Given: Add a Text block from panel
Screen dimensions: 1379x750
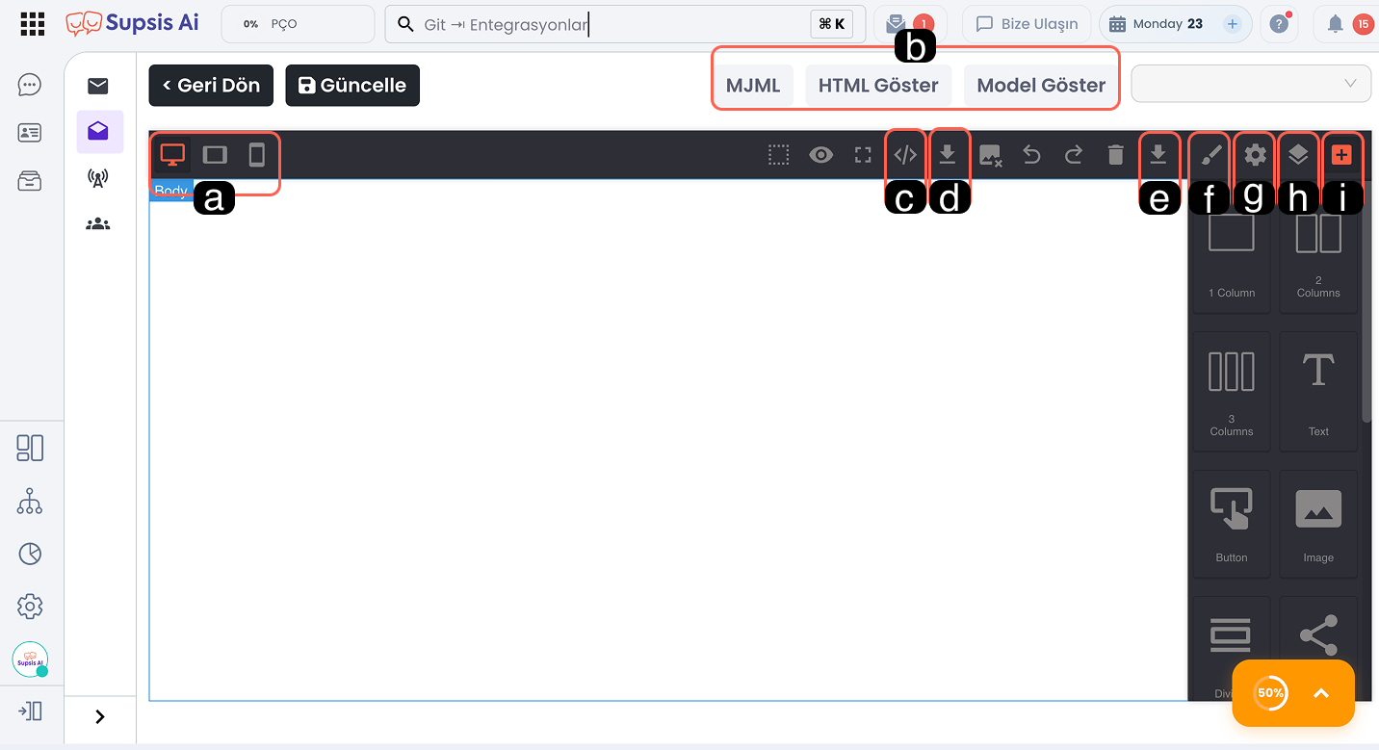Looking at the screenshot, I should pos(1317,391).
